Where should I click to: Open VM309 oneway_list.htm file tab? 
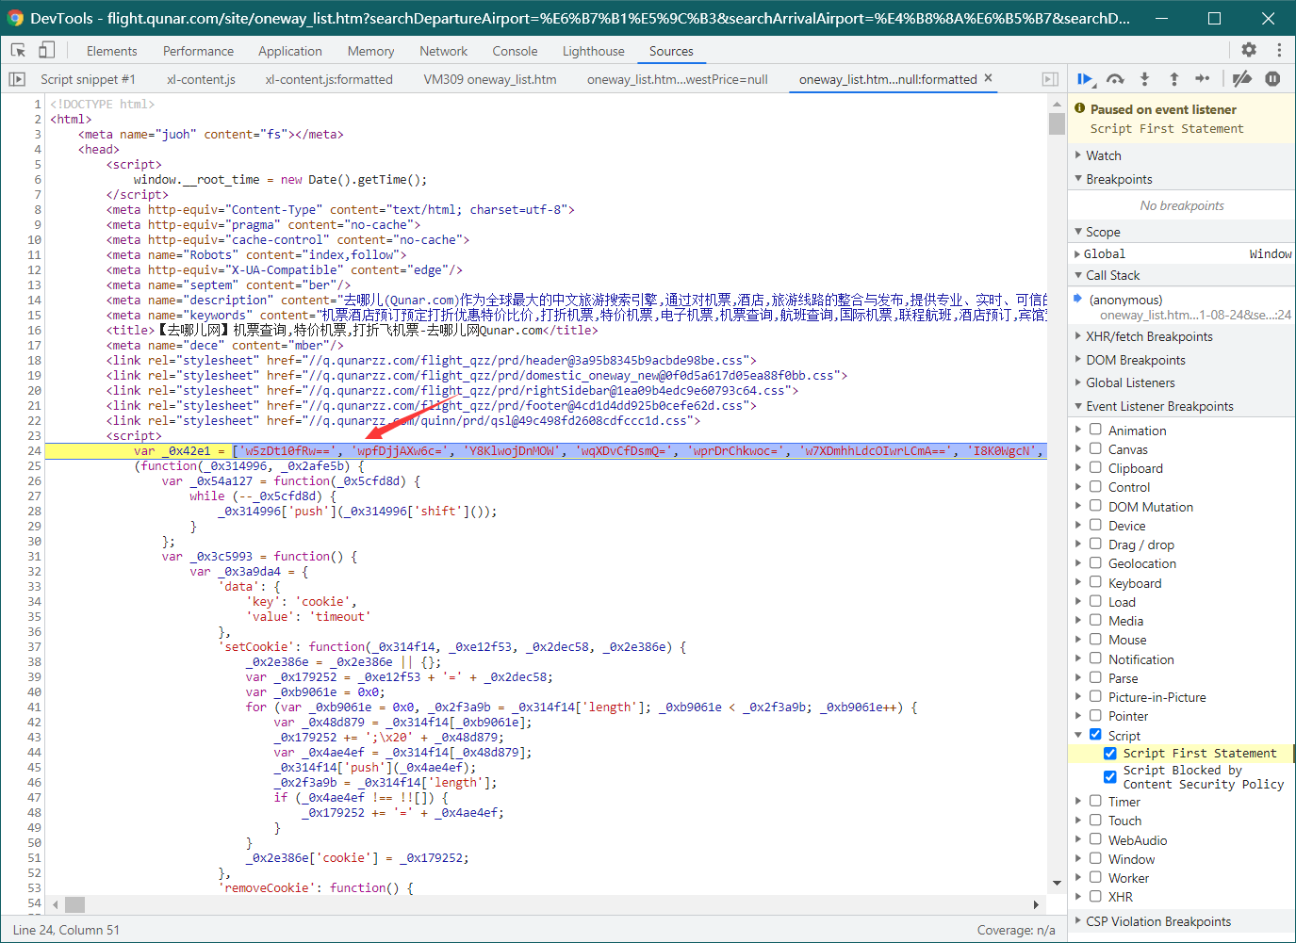tap(490, 79)
